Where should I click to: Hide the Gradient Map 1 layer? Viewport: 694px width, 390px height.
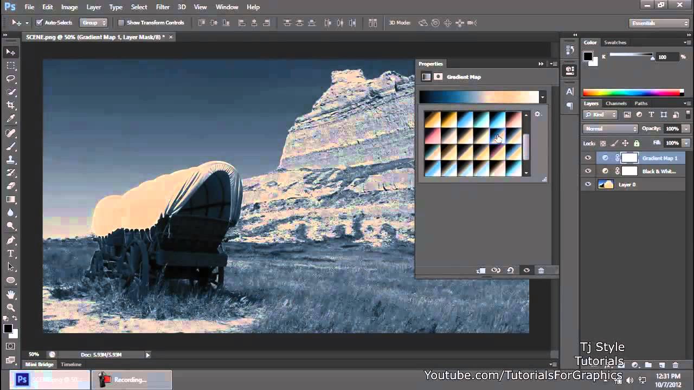click(588, 158)
